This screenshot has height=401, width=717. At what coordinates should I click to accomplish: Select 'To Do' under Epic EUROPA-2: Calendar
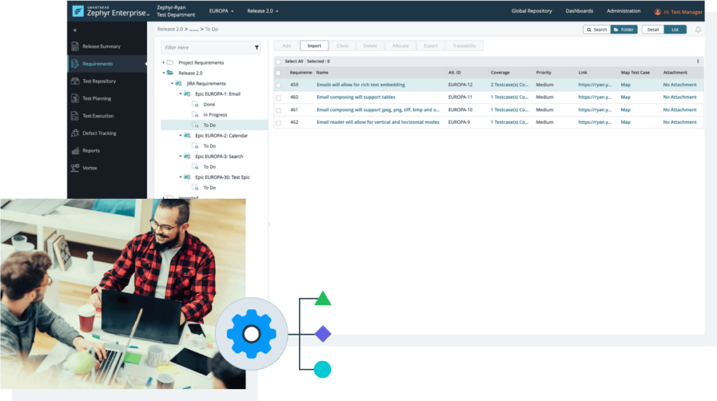tap(209, 146)
